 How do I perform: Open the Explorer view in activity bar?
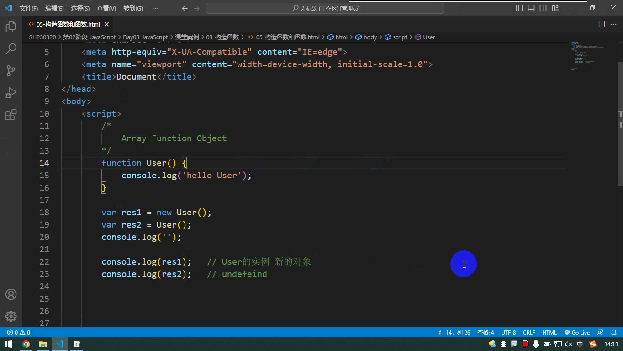click(11, 27)
